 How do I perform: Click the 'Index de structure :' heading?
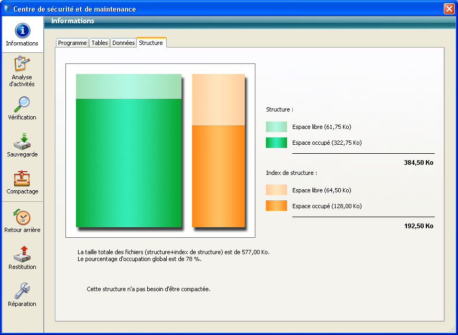(291, 173)
